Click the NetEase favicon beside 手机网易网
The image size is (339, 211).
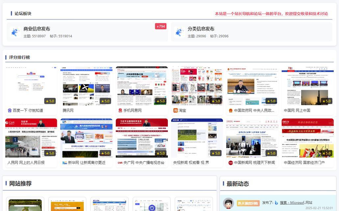click(x=120, y=110)
